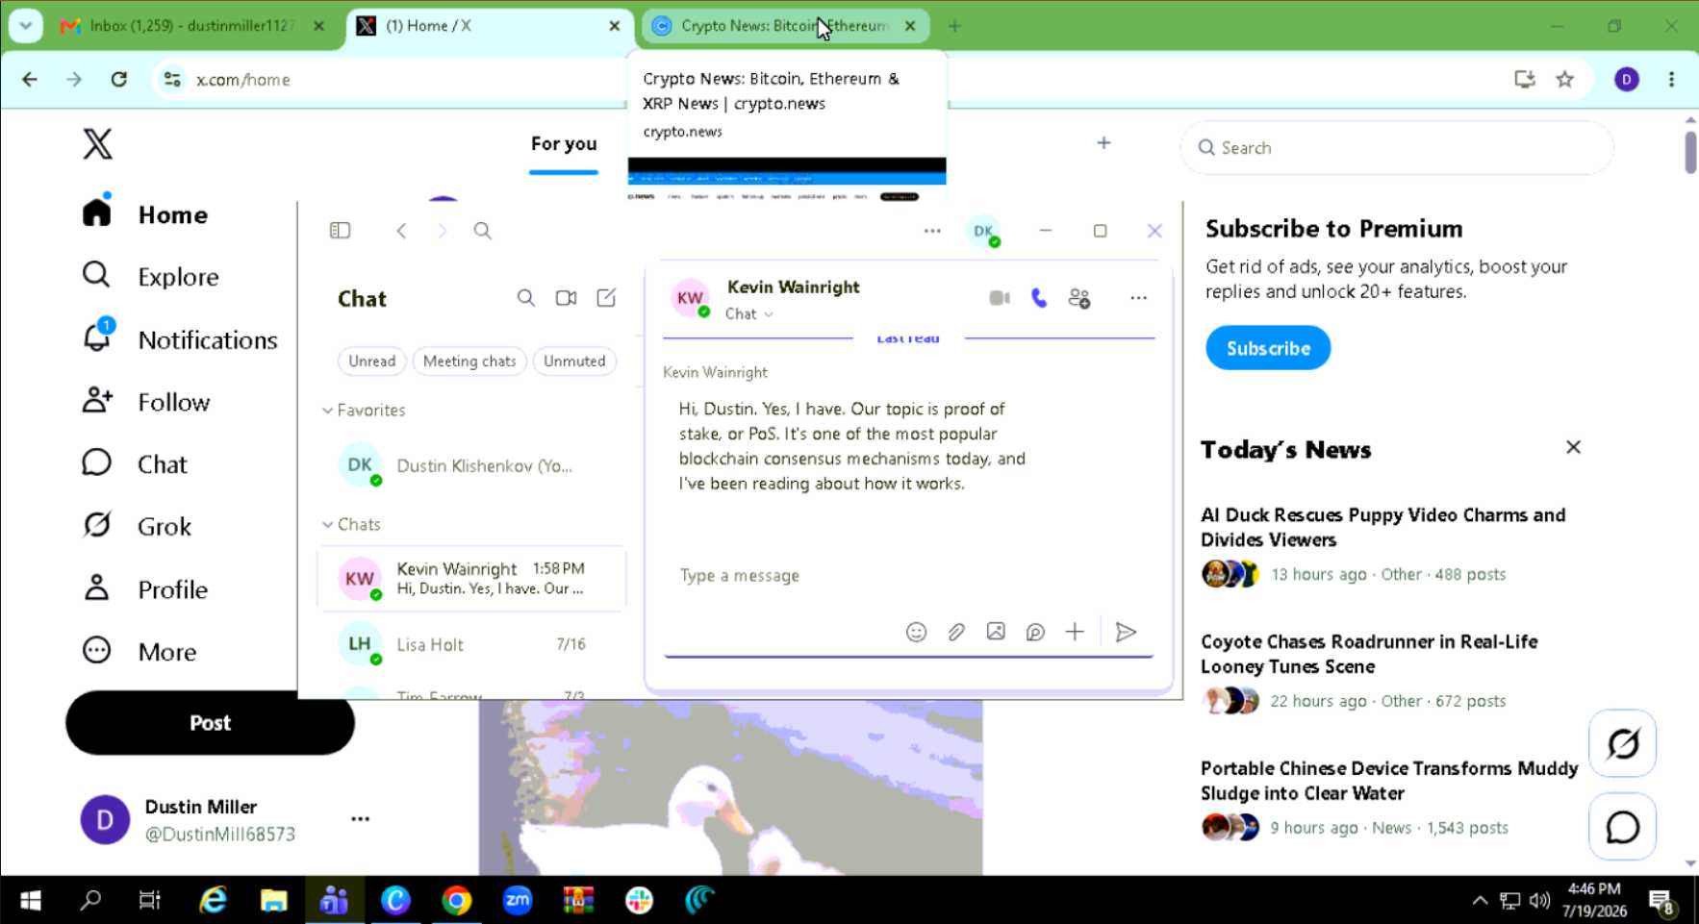The width and height of the screenshot is (1699, 924).
Task: Open the emoji picker in the message box
Action: tap(916, 632)
